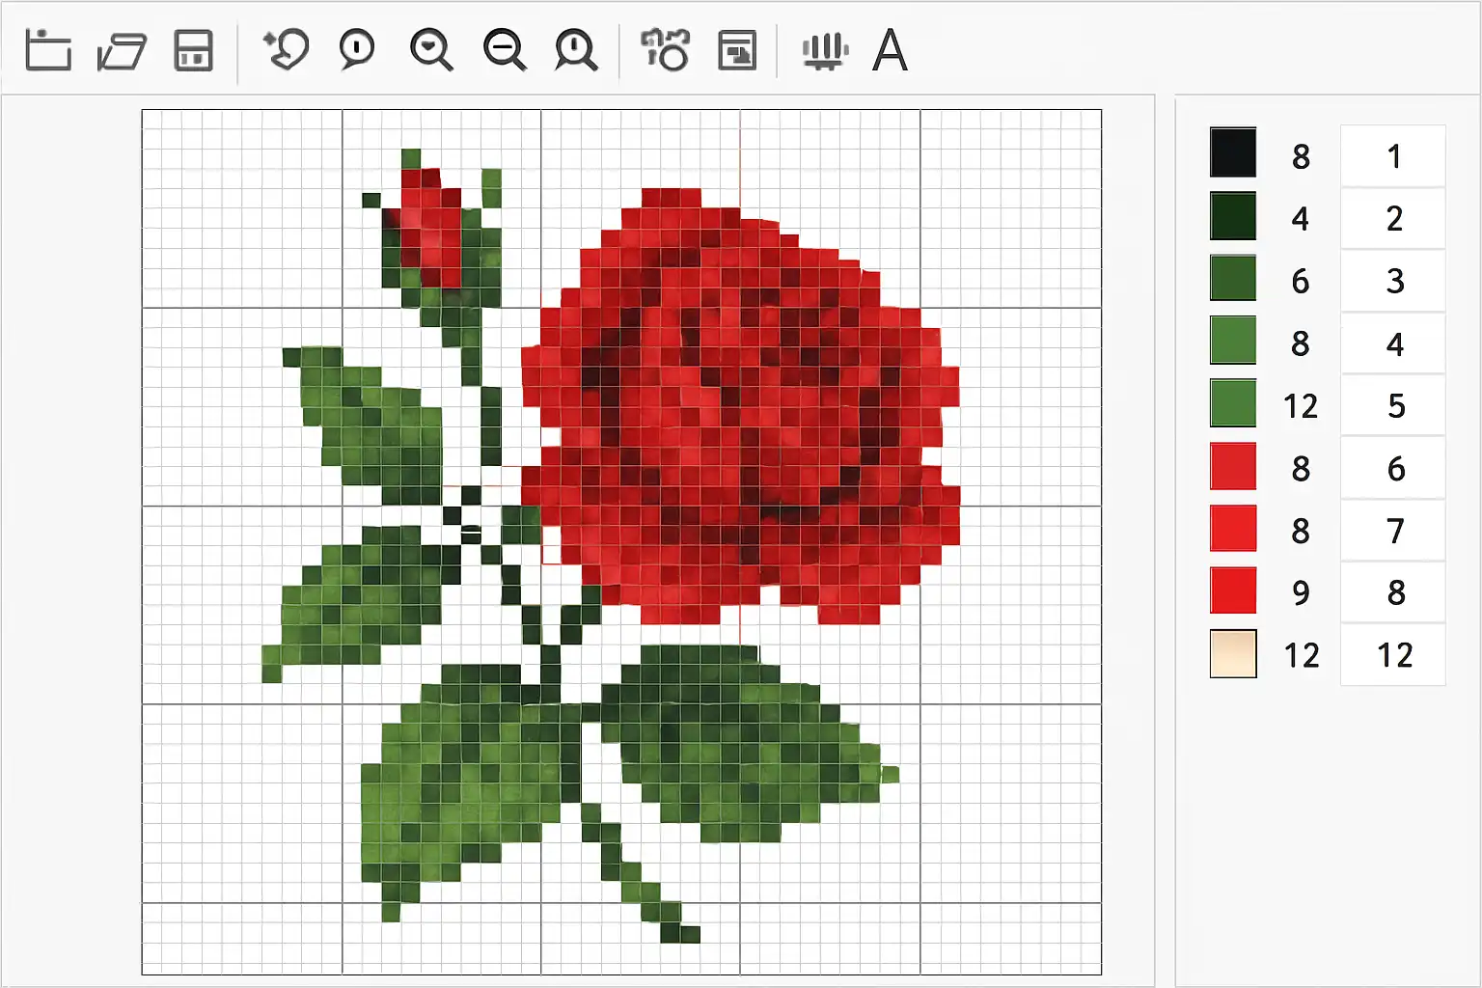Select the comb-shaped stitch tool icon

tap(825, 51)
